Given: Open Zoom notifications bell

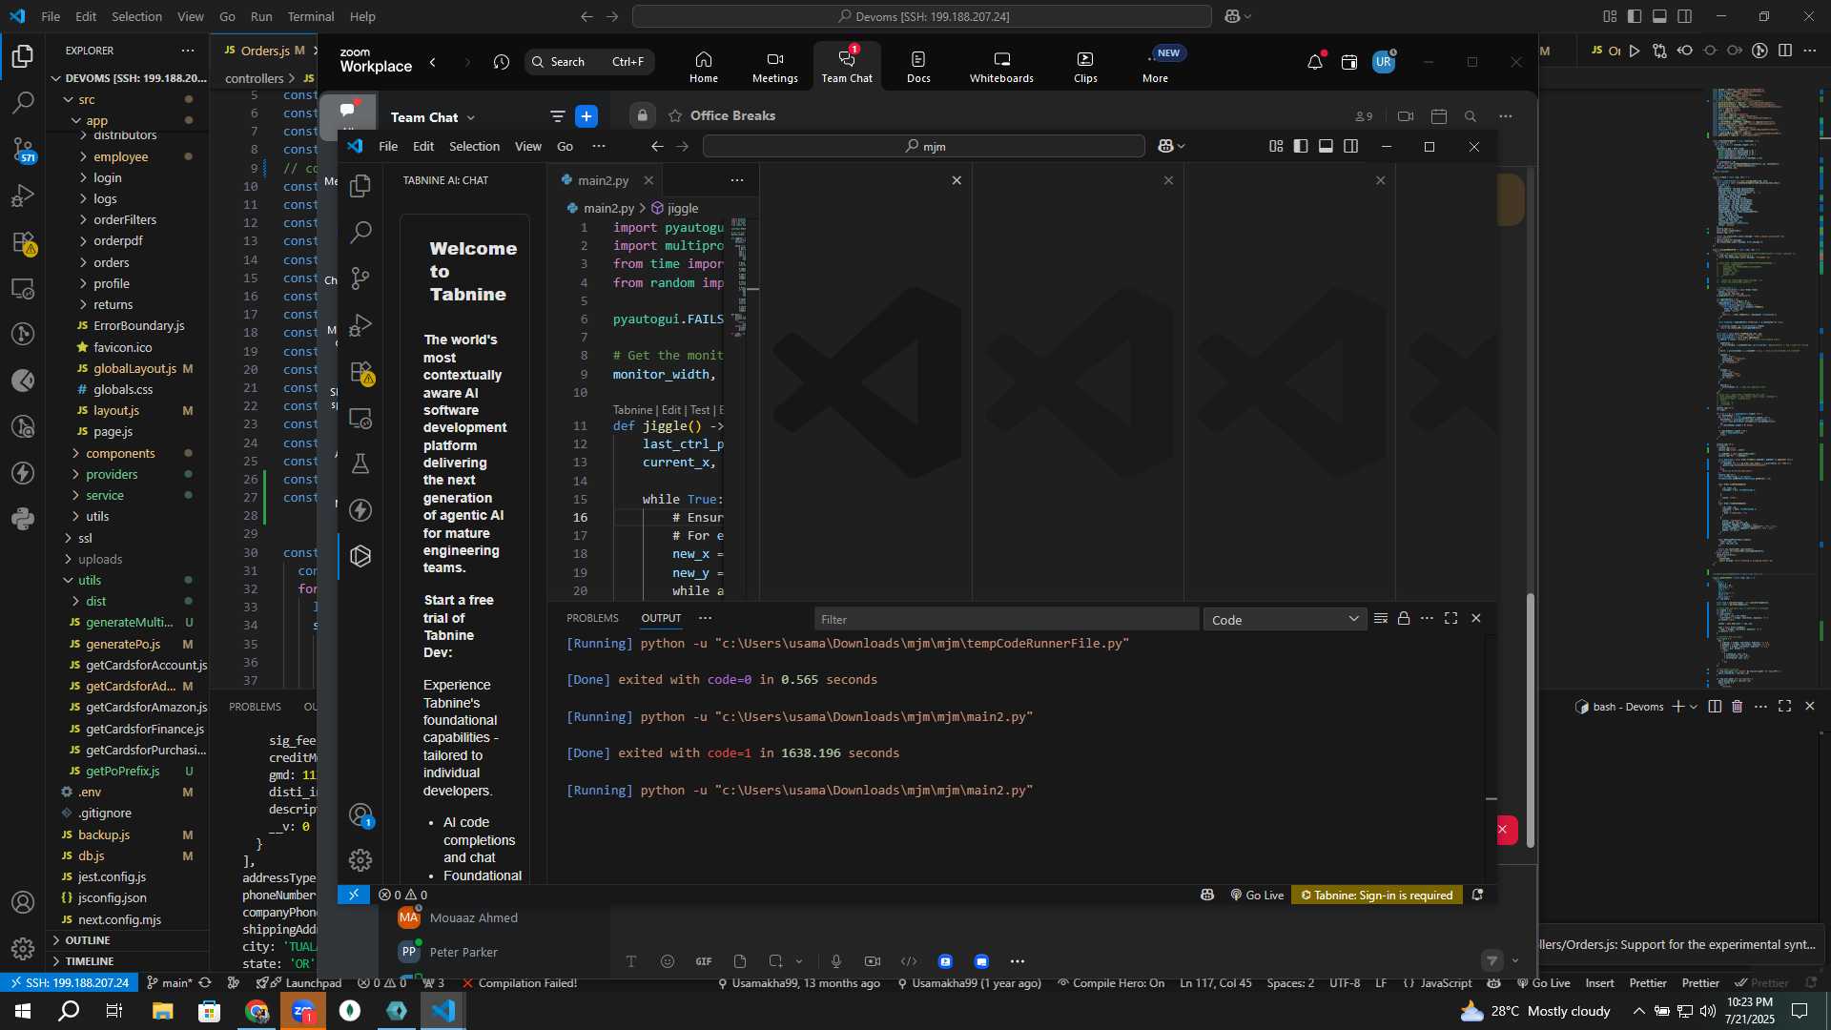Looking at the screenshot, I should pos(1315,62).
